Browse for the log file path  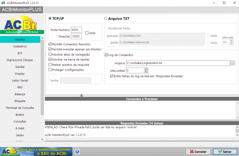pos(233,63)
